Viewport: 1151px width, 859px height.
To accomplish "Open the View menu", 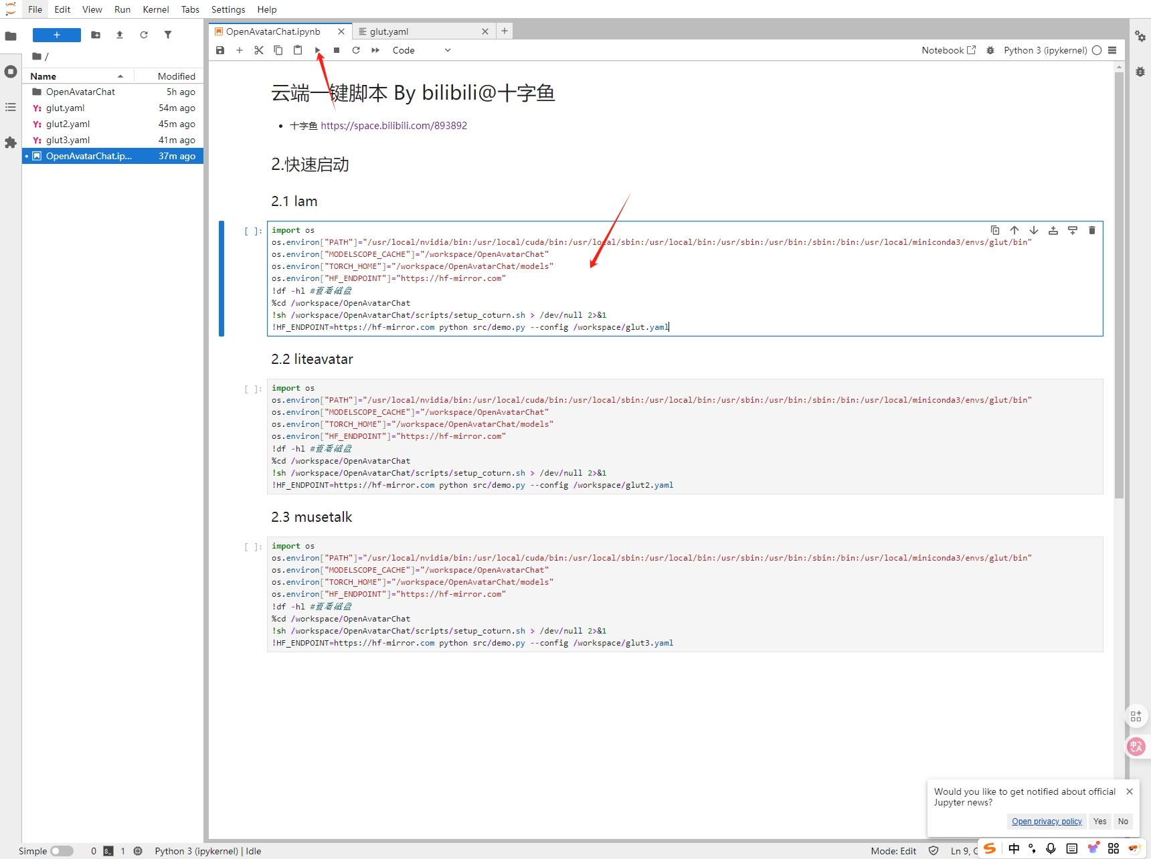I will coord(92,9).
